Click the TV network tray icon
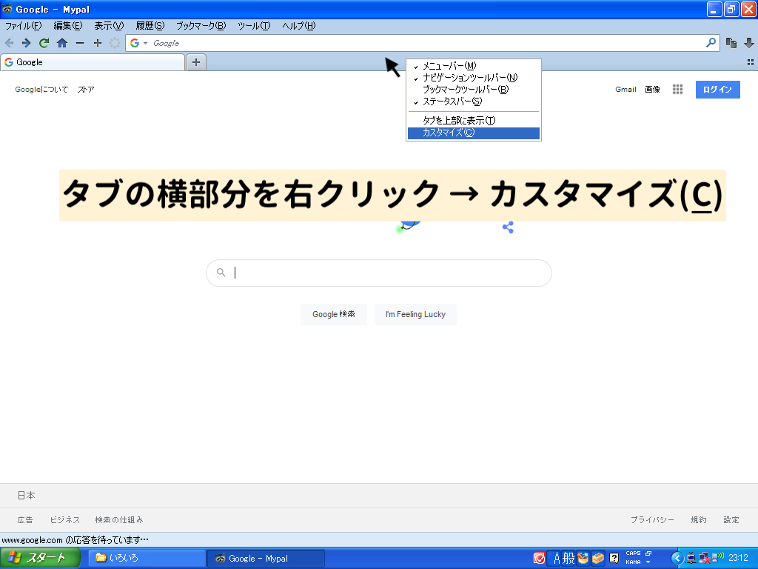 pyautogui.click(x=691, y=559)
